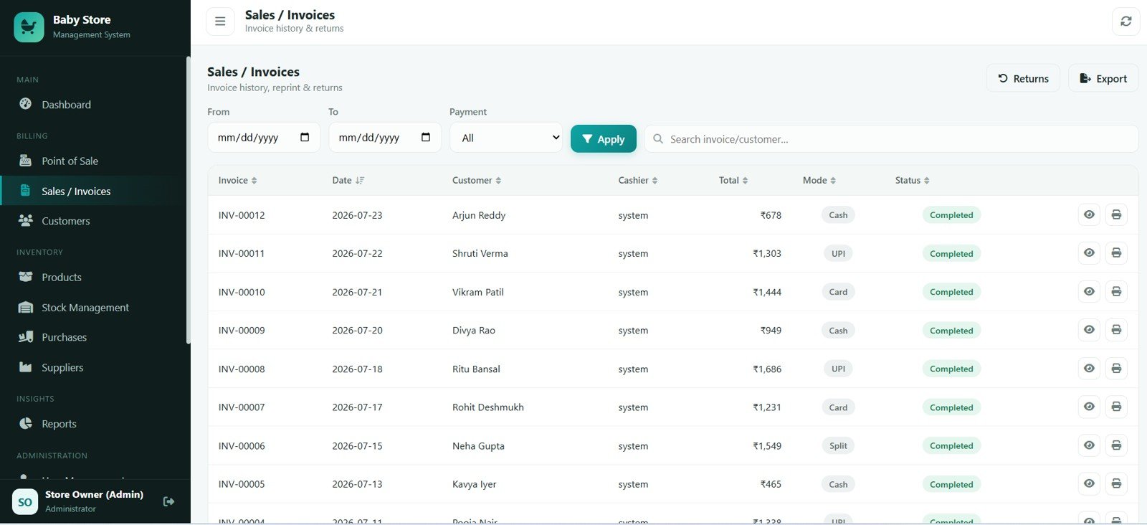Print invoice INV-00006
The image size is (1147, 525).
coord(1116,445)
